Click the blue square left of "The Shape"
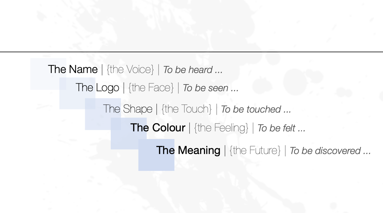This screenshot has height=213, width=383. (103, 114)
